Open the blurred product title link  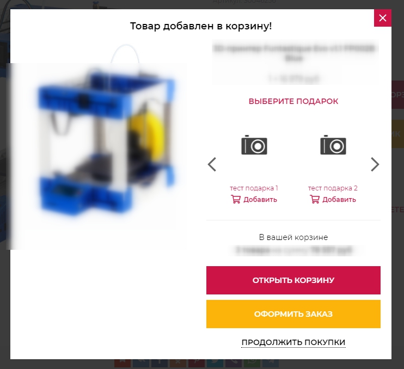(293, 53)
